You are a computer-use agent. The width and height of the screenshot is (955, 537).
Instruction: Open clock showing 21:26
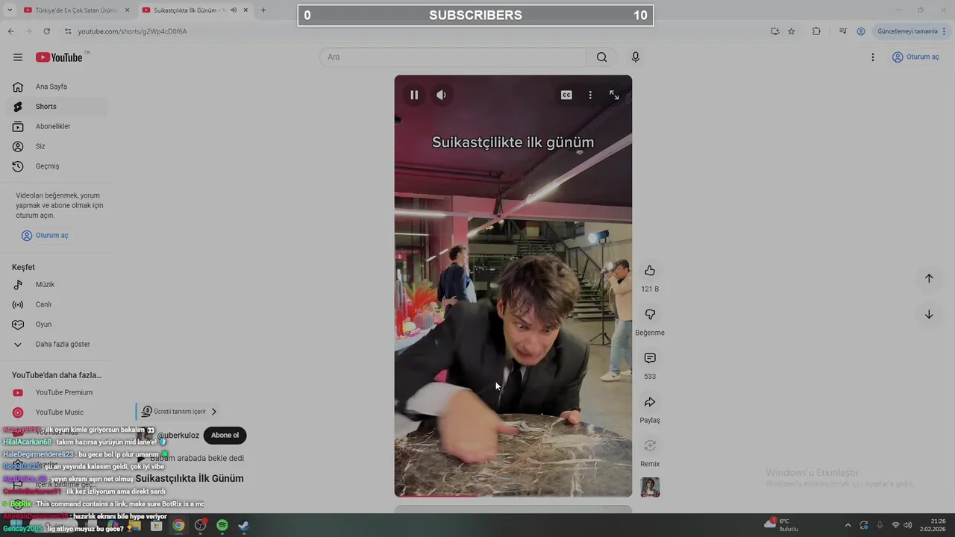(933, 525)
